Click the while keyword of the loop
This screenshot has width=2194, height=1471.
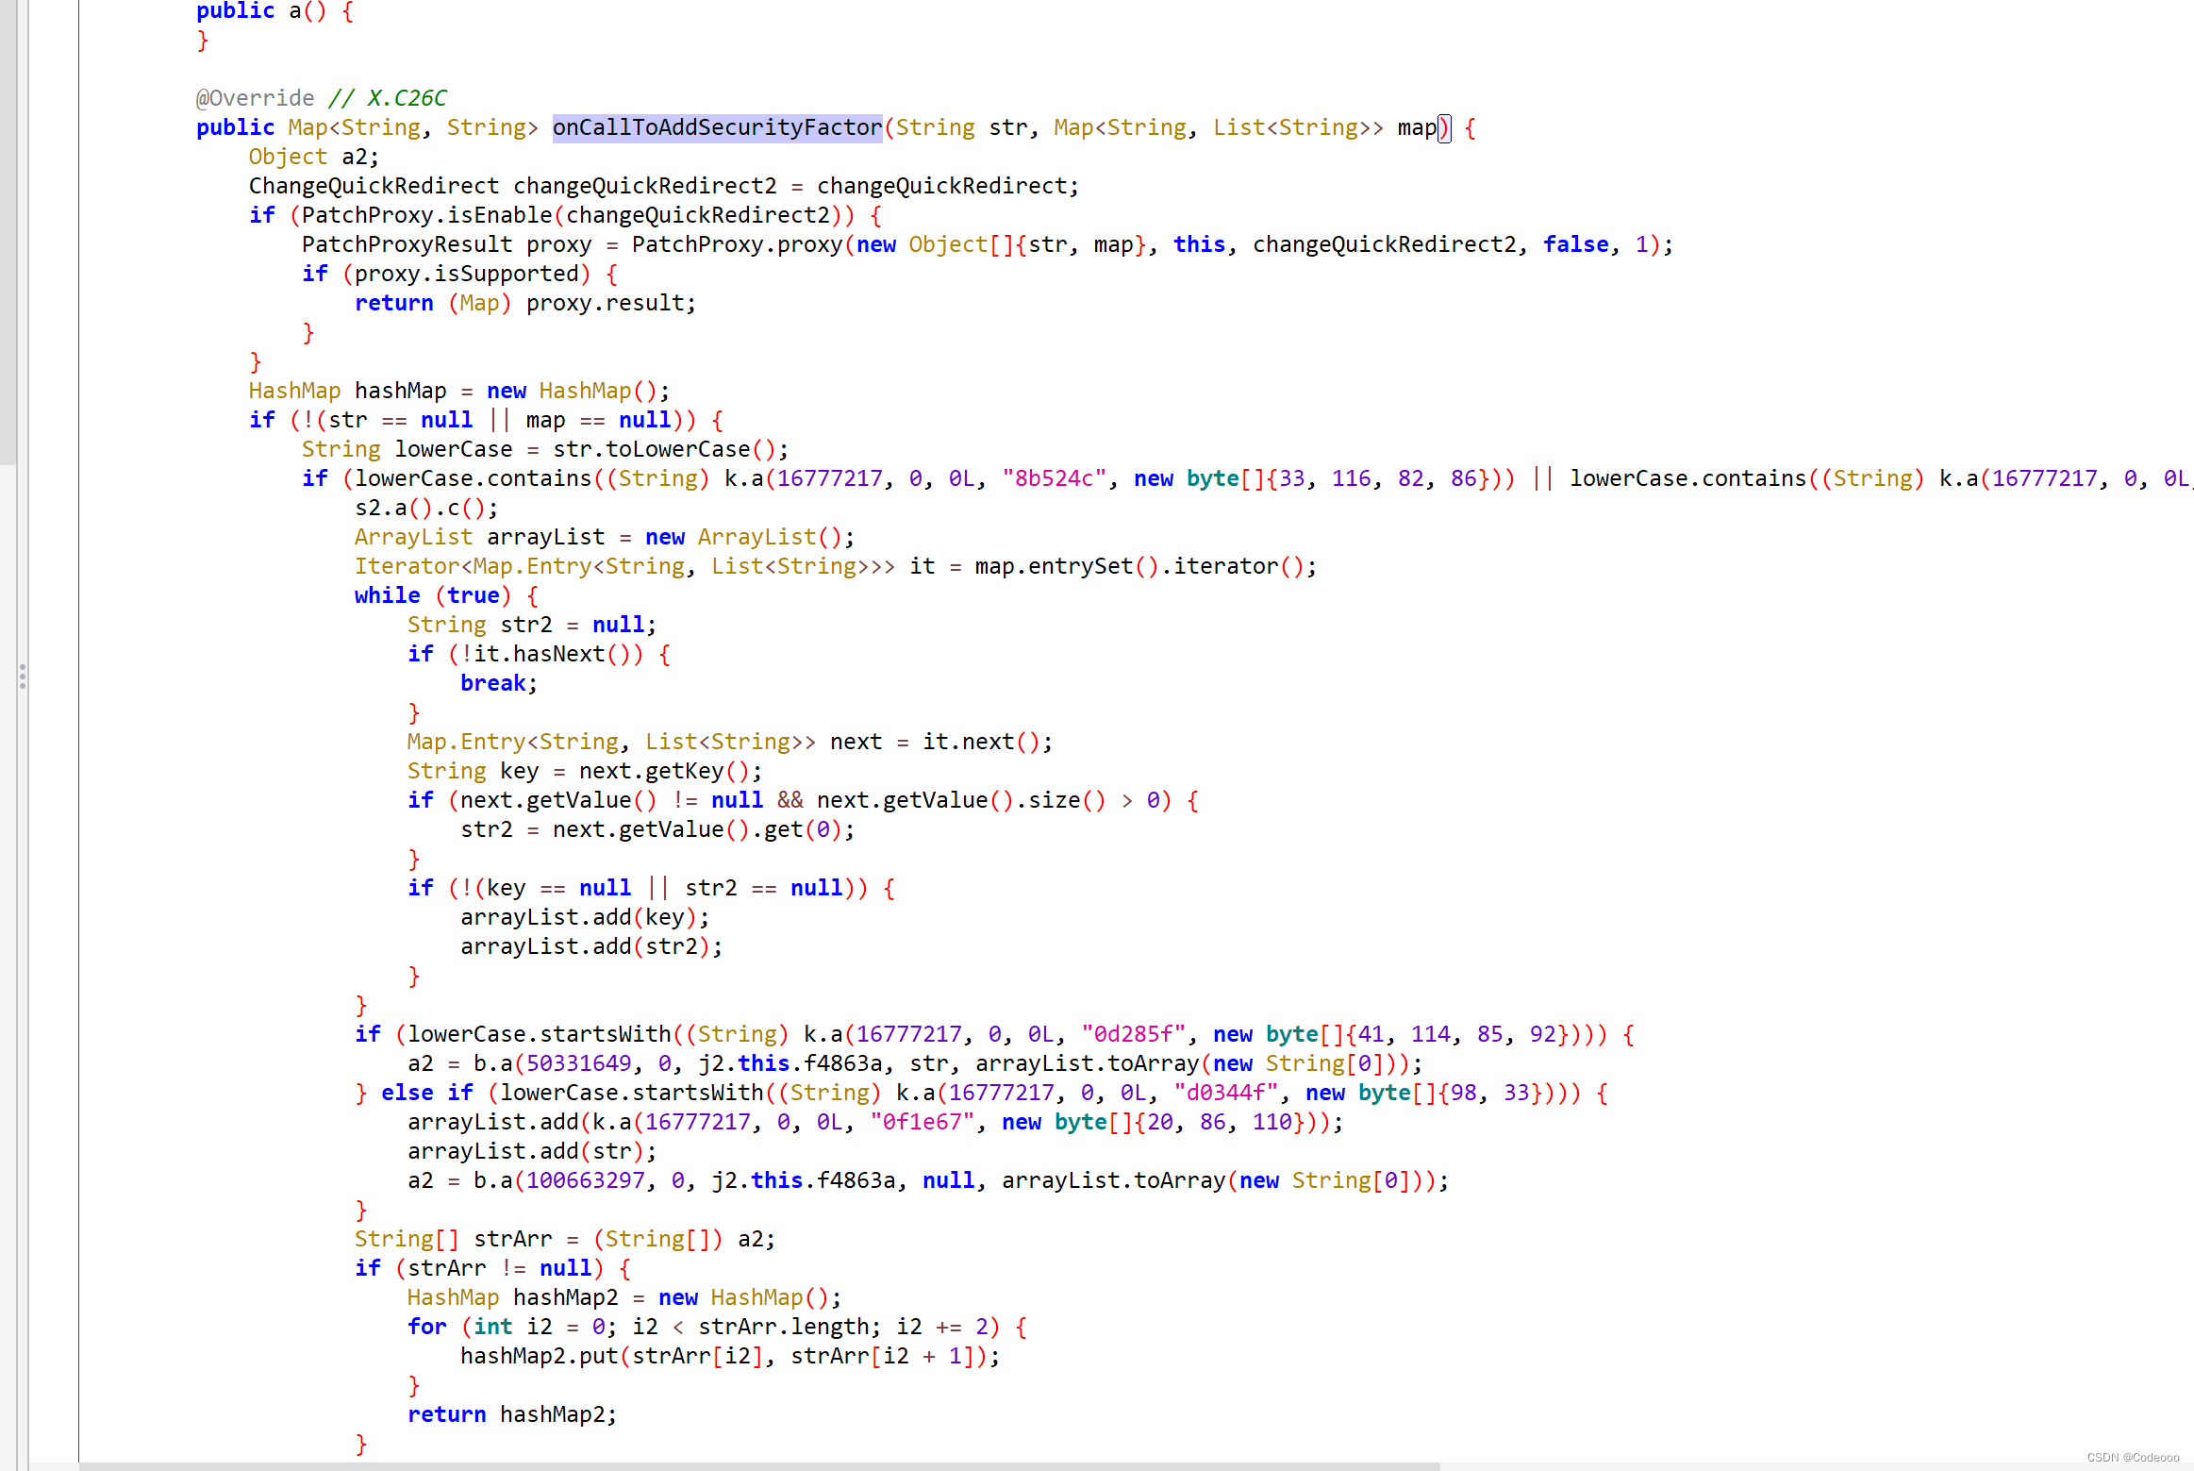(x=387, y=595)
